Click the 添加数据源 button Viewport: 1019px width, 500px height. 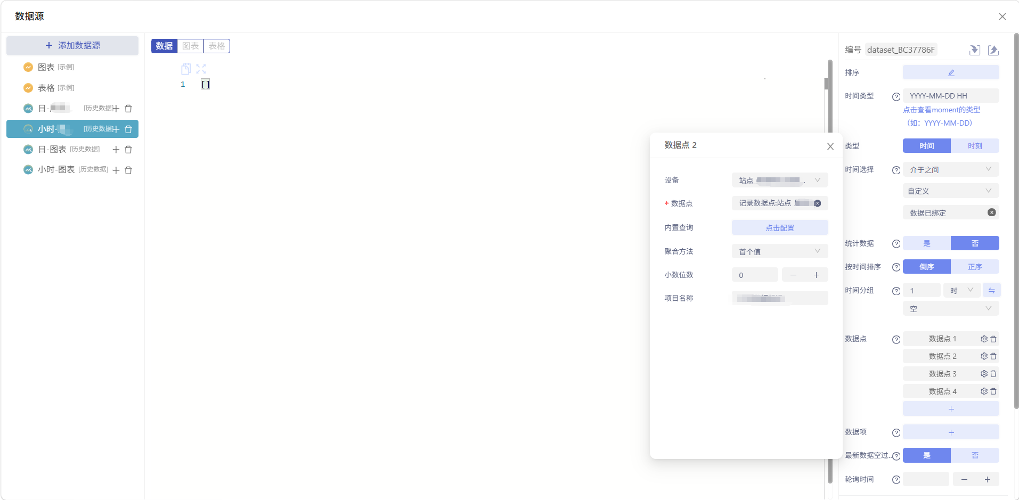pyautogui.click(x=72, y=46)
